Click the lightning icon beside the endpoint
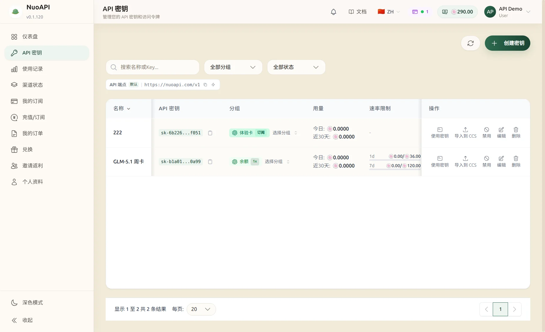 pyautogui.click(x=213, y=85)
